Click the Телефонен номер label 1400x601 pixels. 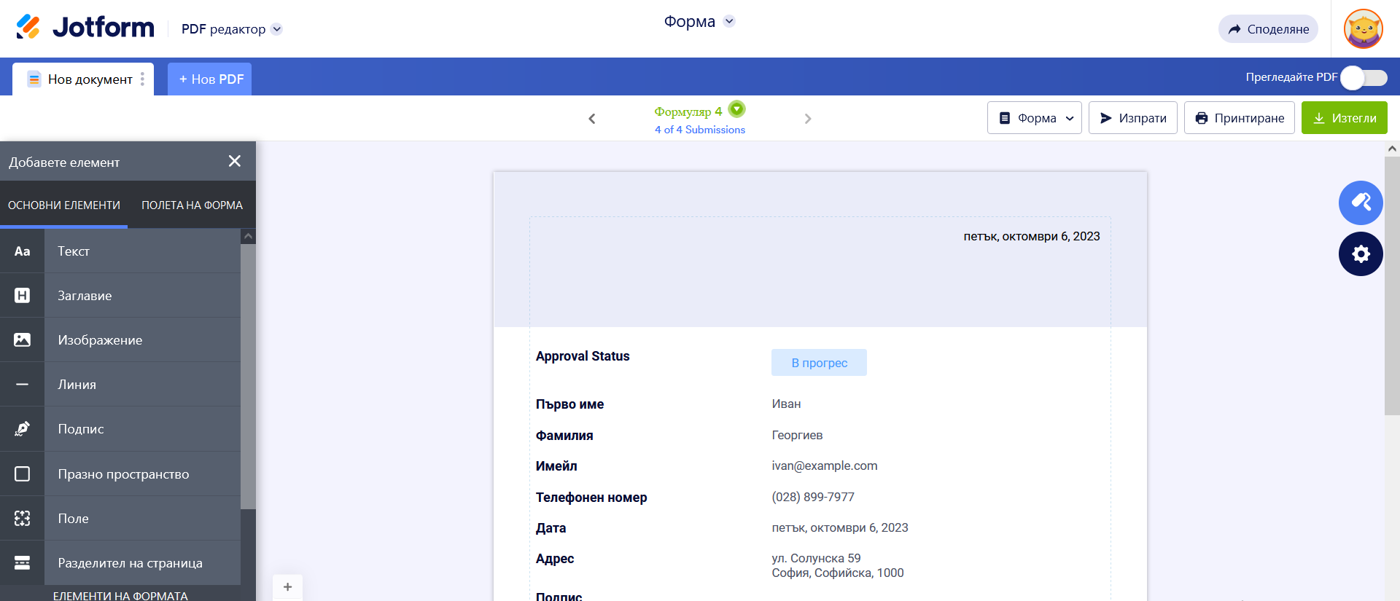coord(591,498)
